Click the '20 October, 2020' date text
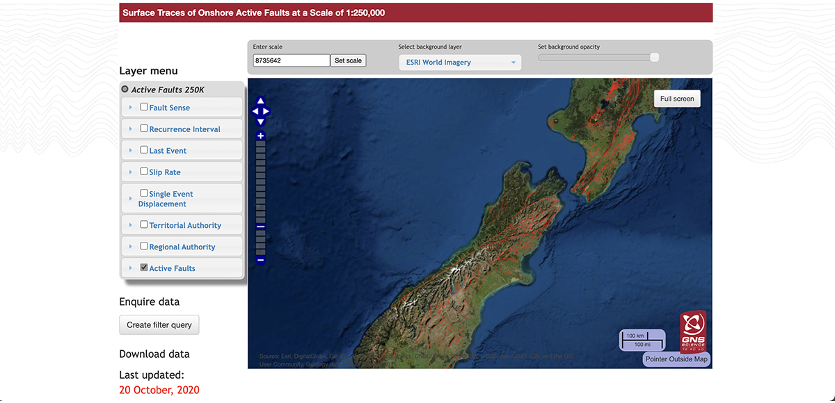 click(159, 390)
